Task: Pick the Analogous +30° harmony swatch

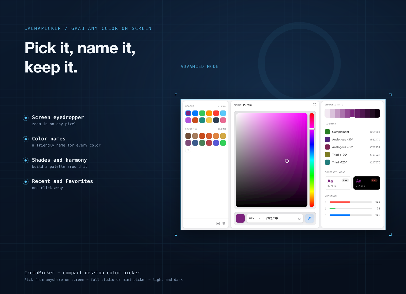Action: click(x=327, y=147)
